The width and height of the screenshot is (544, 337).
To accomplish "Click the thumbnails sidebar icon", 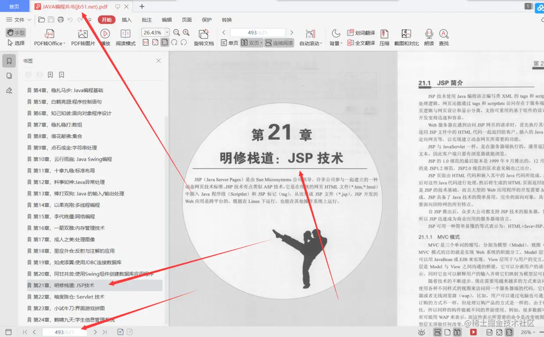I will pyautogui.click(x=9, y=76).
